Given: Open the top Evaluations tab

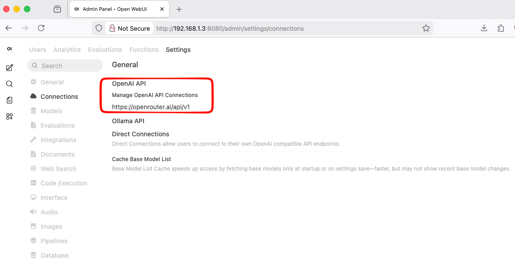Looking at the screenshot, I should click(105, 50).
